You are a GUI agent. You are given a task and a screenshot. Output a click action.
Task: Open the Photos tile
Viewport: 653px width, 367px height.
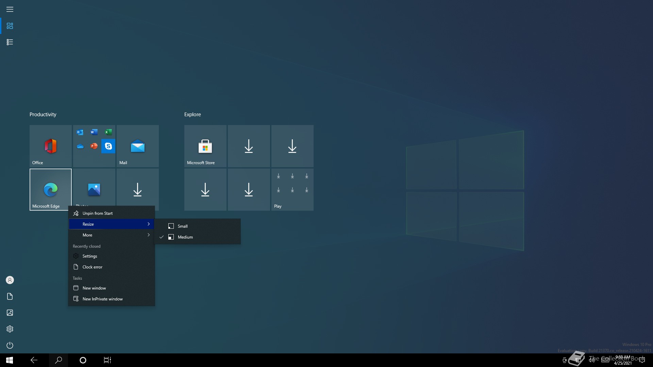(94, 188)
